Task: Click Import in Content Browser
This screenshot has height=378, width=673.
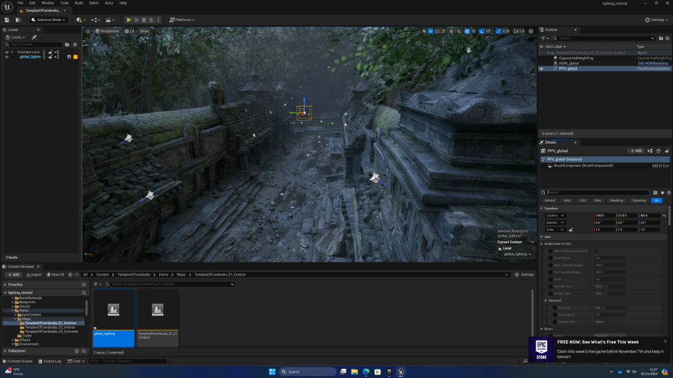Action: [x=34, y=275]
